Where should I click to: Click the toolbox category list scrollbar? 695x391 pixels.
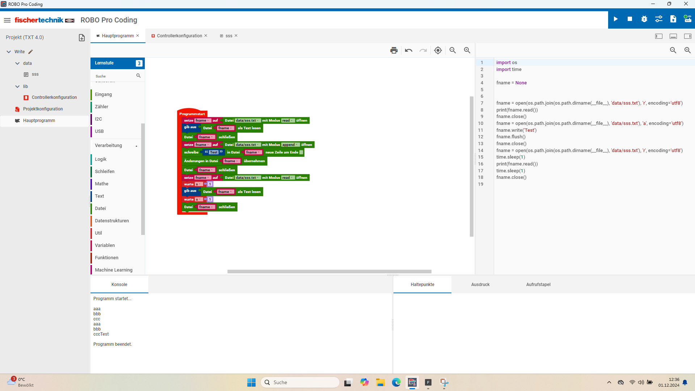pyautogui.click(x=143, y=179)
